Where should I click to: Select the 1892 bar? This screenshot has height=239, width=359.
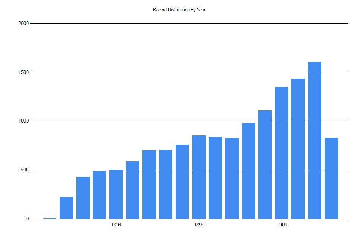point(83,198)
